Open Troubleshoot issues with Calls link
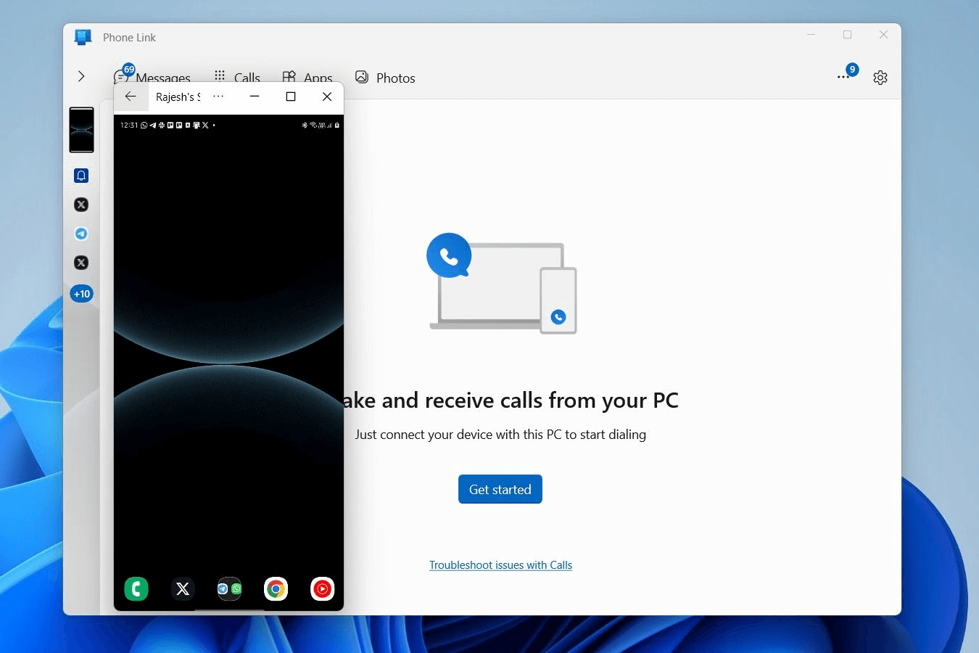 click(x=500, y=565)
